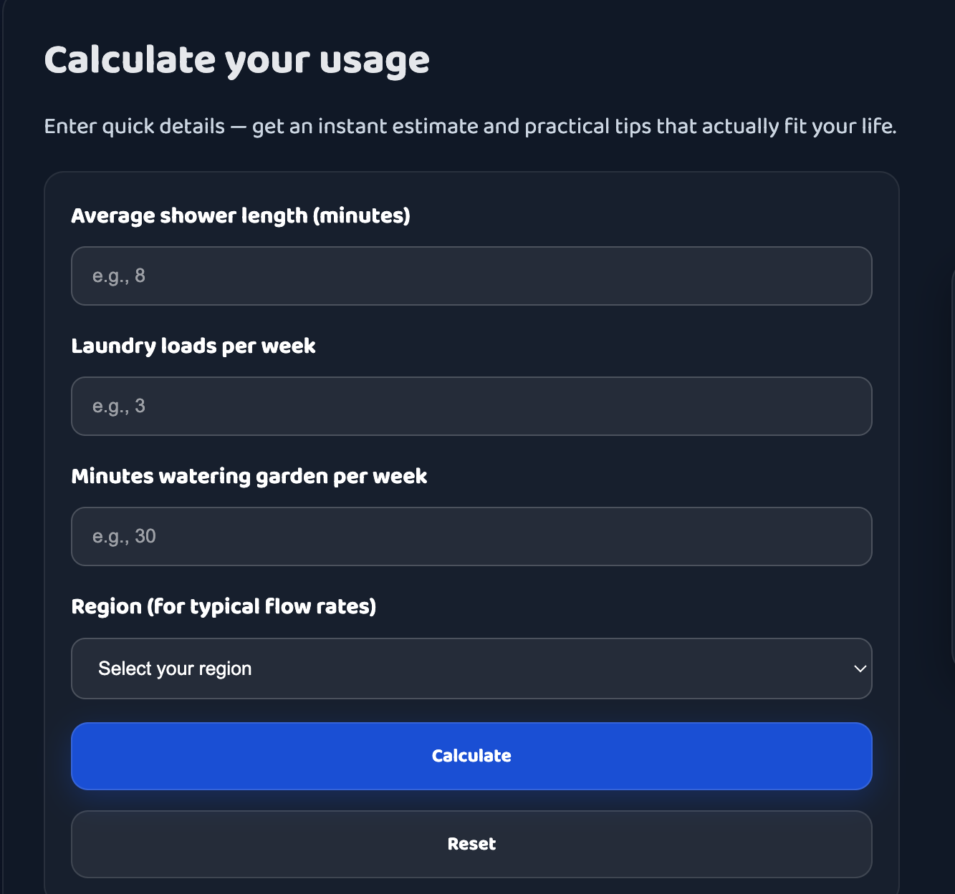Expand the region flow rates selector
Screen dimensions: 955x894
[x=471, y=668]
